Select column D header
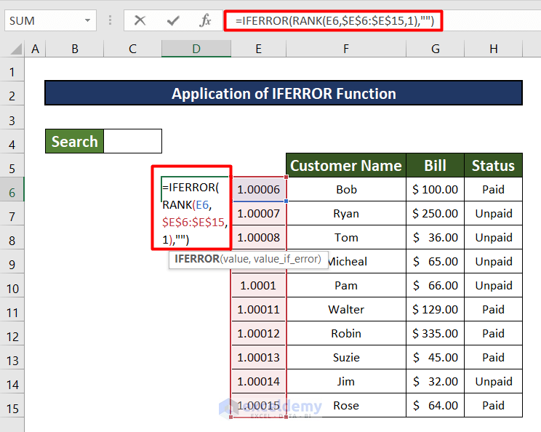Image resolution: width=541 pixels, height=432 pixels. tap(196, 49)
